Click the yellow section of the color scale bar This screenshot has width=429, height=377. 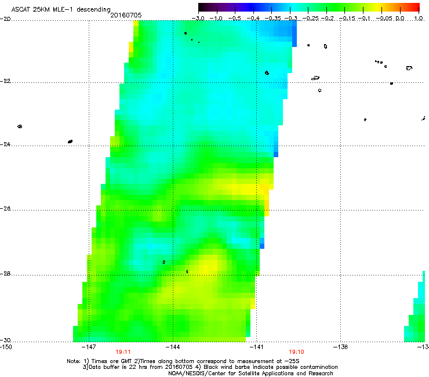point(379,8)
